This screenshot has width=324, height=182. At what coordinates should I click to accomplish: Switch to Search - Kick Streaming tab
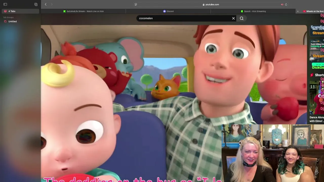[253, 11]
